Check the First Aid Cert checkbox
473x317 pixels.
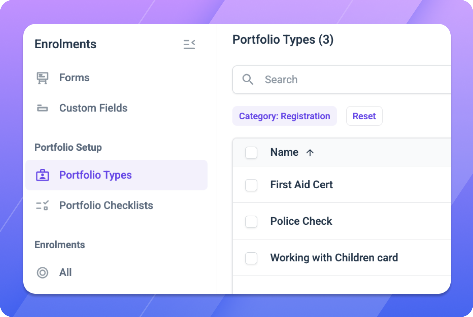251,185
